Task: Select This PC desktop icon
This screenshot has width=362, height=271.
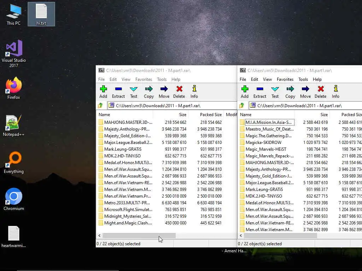Action: [x=14, y=14]
